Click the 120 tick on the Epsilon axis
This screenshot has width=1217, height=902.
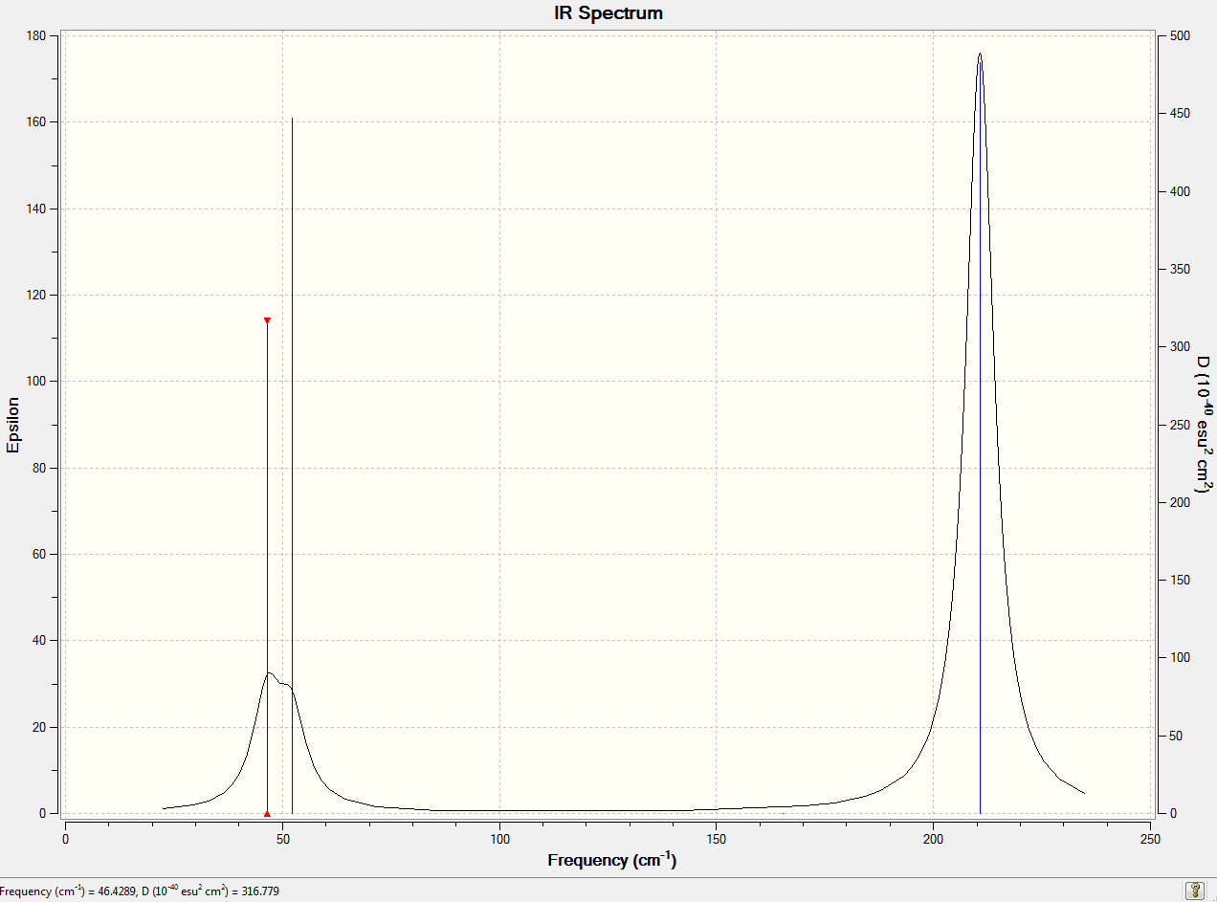coord(37,295)
